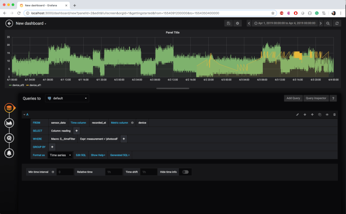346x214 pixels.
Task: Open the General settings gear in sidebar
Action: [9, 138]
